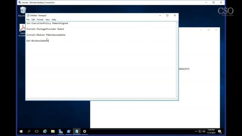Open File Explorer from taskbar
Image resolution: width=242 pixels, height=136 pixels.
point(53,131)
